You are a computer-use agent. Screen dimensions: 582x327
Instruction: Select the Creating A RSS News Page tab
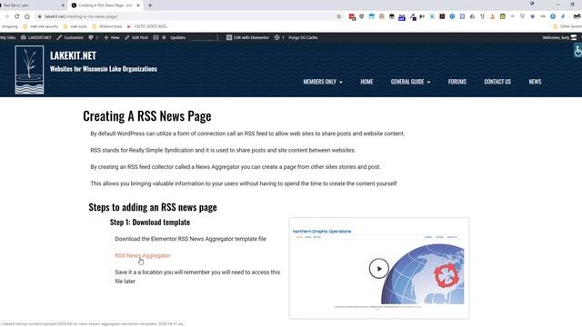pyautogui.click(x=105, y=5)
